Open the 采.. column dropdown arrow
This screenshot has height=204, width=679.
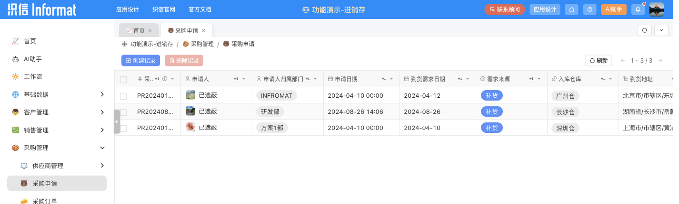[172, 79]
